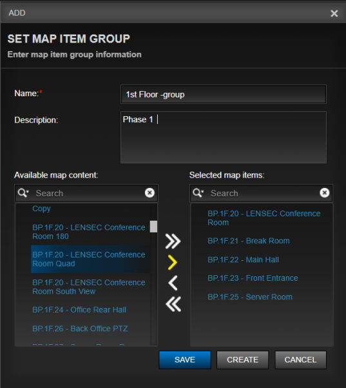Clear the Available map content search
Viewport: 346px width, 388px height.
point(149,193)
